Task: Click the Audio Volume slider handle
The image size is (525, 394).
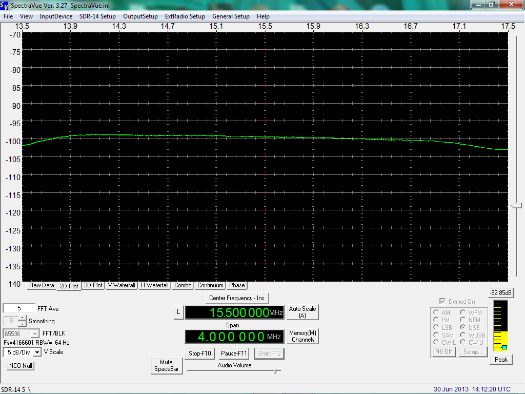Action: pos(275,371)
